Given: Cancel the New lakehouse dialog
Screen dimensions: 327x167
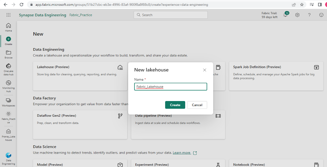Looking at the screenshot, I should (197, 105).
